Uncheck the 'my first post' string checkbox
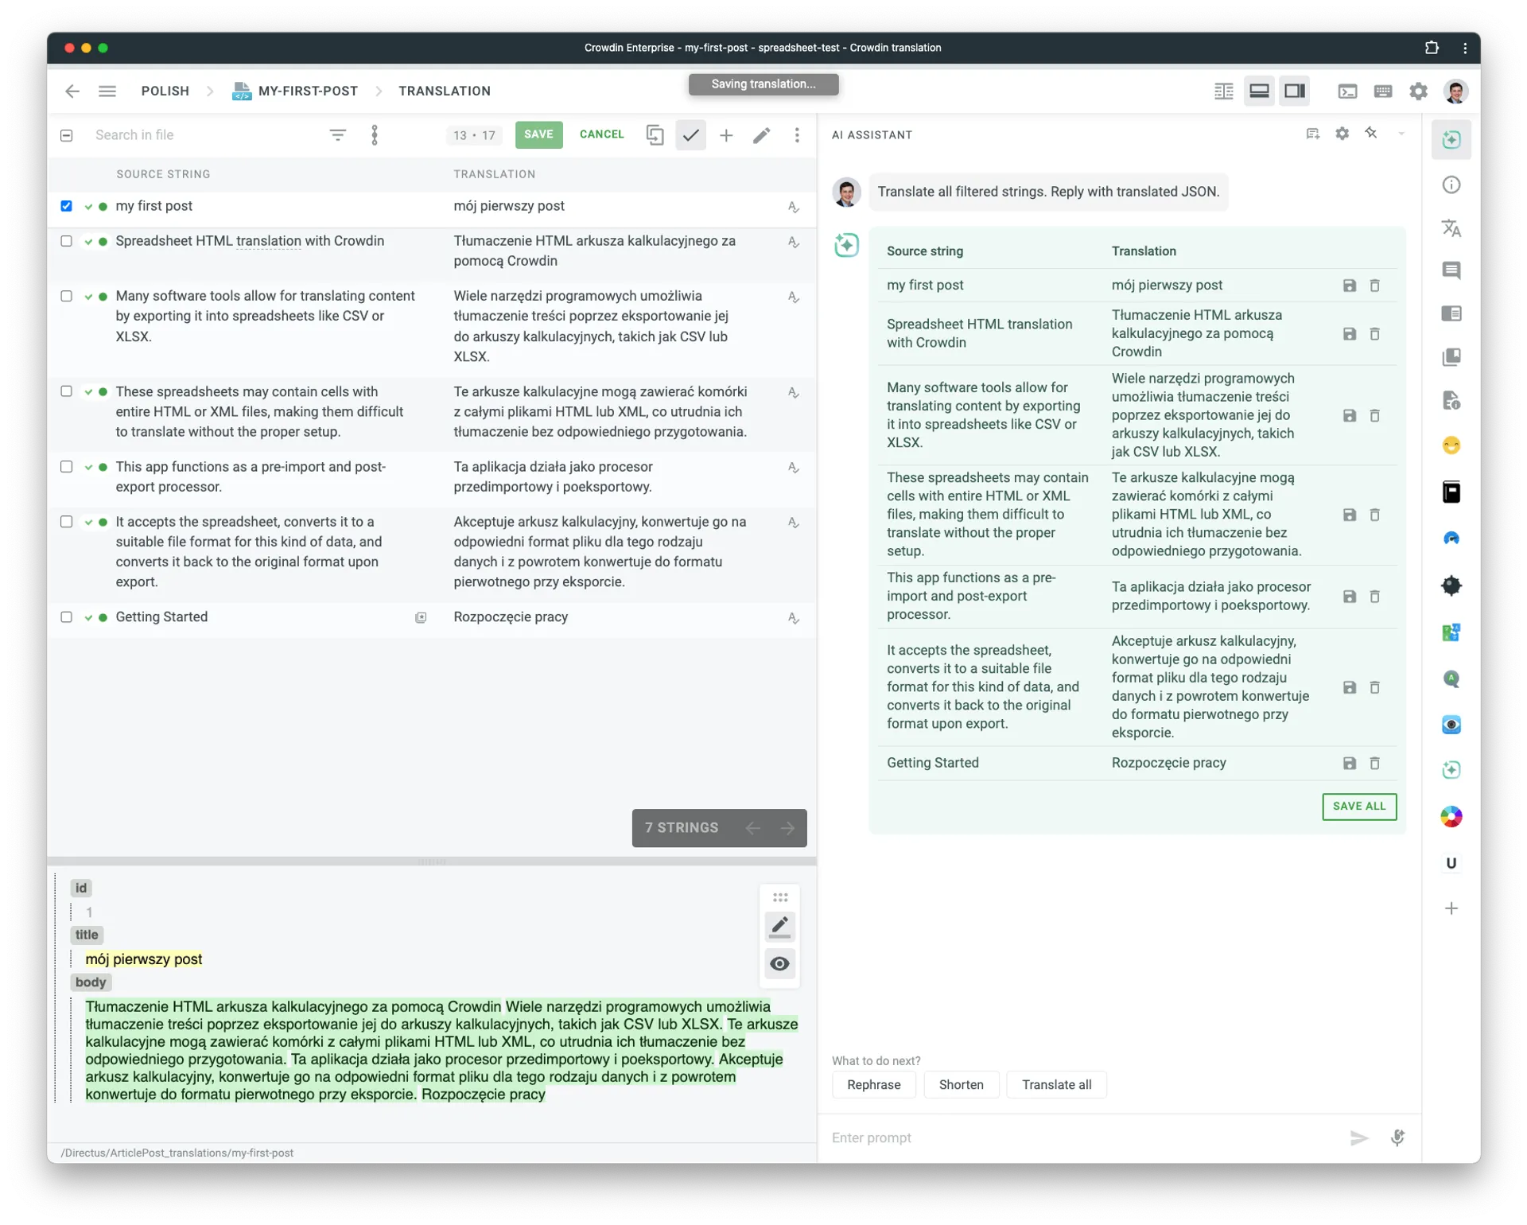 tap(67, 206)
